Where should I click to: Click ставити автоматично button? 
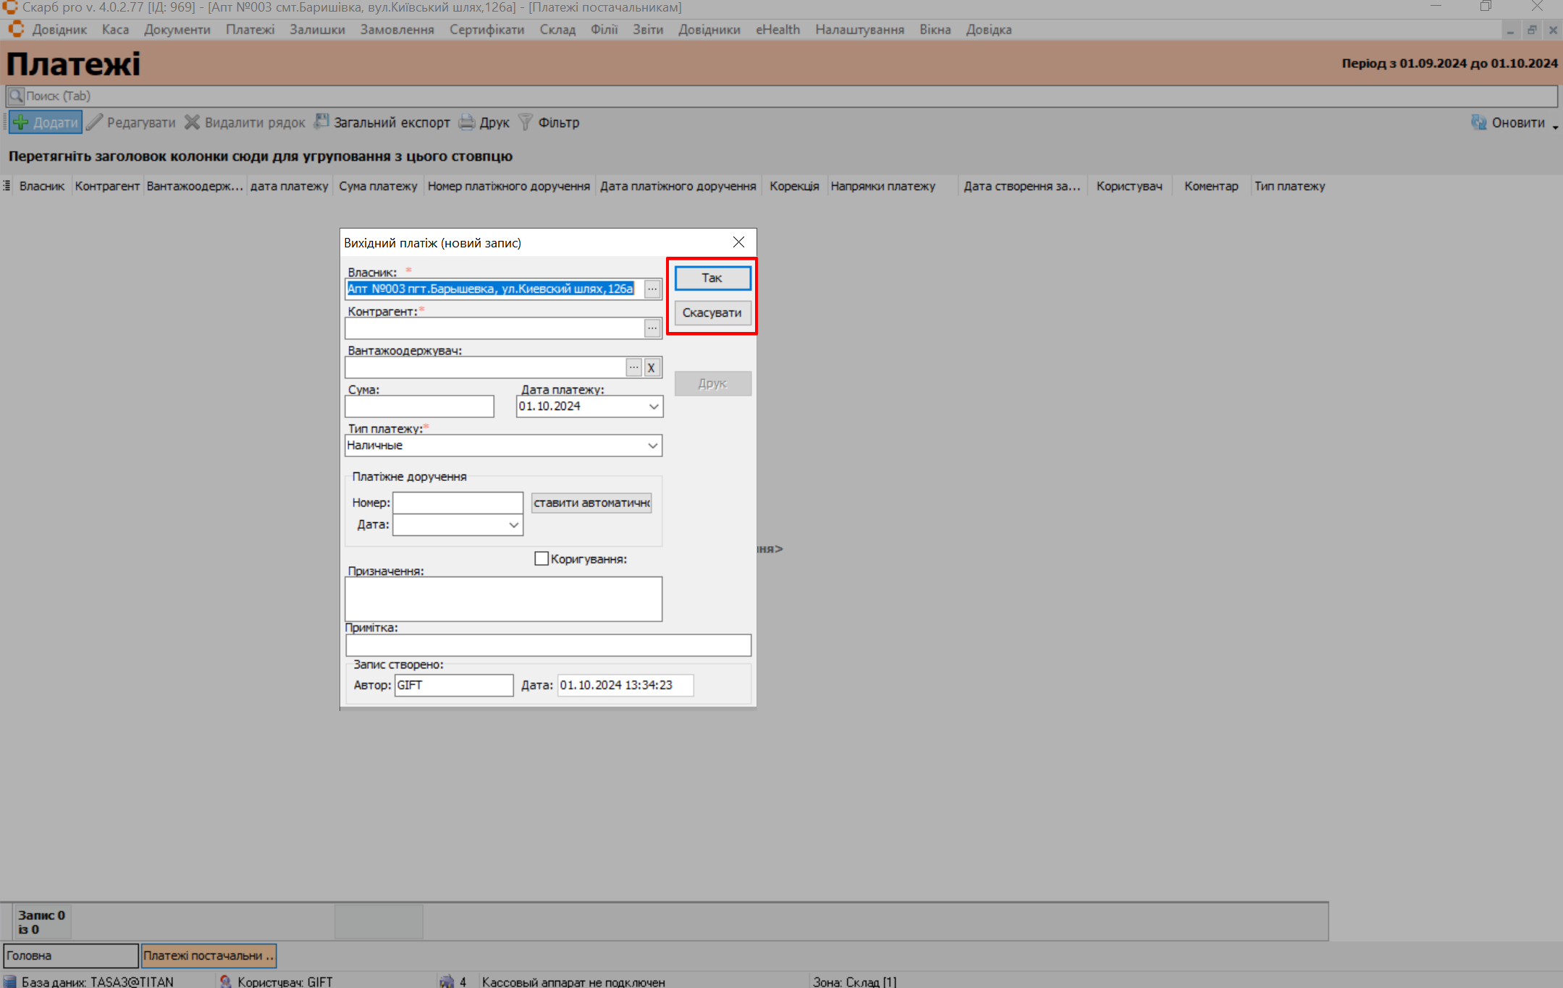[x=591, y=503]
